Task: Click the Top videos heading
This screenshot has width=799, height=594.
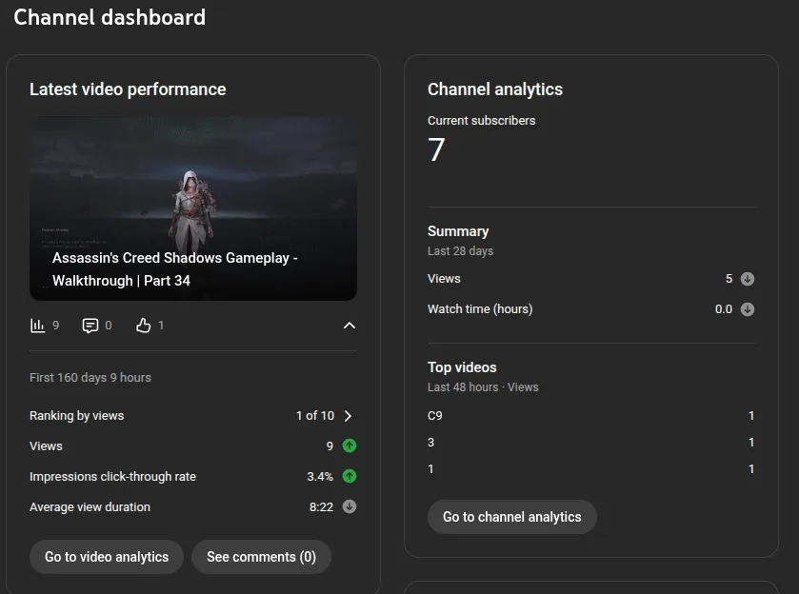Action: (462, 367)
